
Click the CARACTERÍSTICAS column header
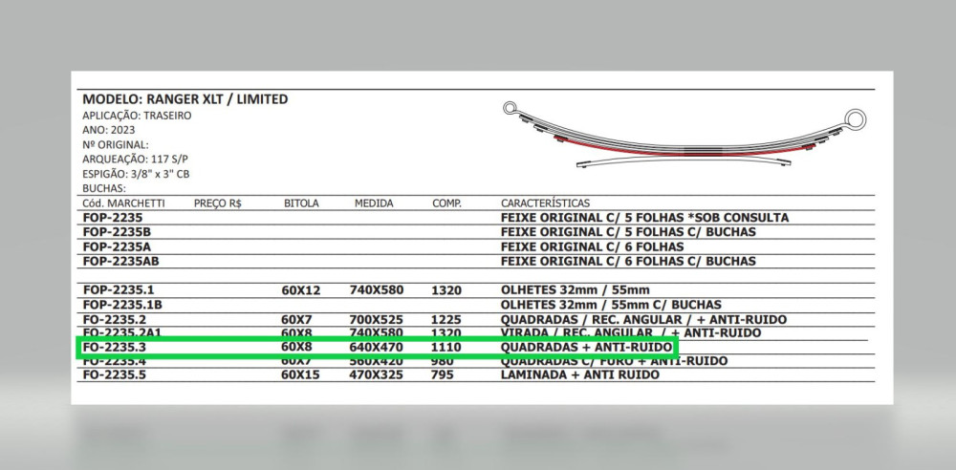[x=545, y=203]
